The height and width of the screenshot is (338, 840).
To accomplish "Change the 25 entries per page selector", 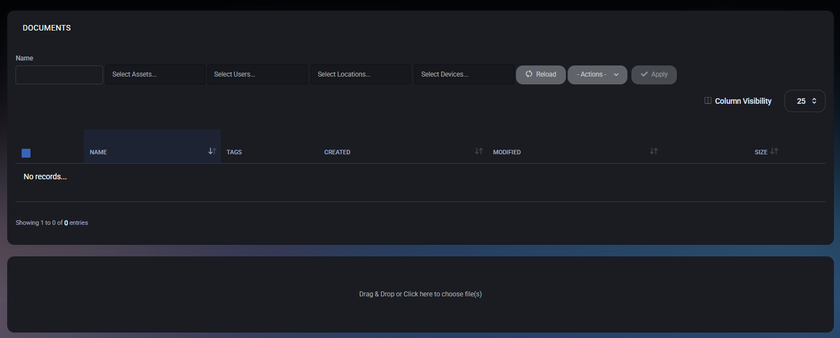I will coord(804,101).
